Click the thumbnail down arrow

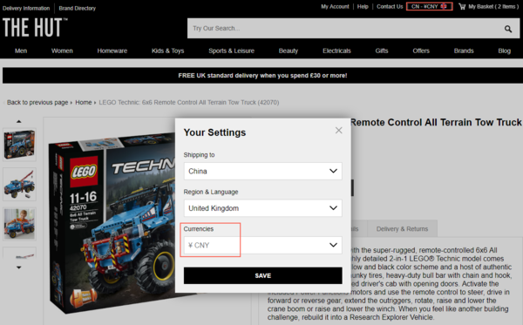[x=19, y=267]
